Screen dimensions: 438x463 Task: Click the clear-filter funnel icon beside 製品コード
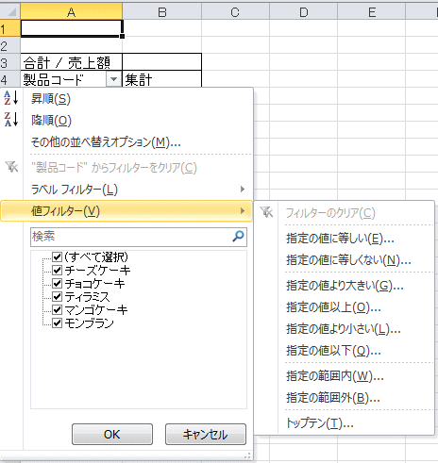coord(12,167)
